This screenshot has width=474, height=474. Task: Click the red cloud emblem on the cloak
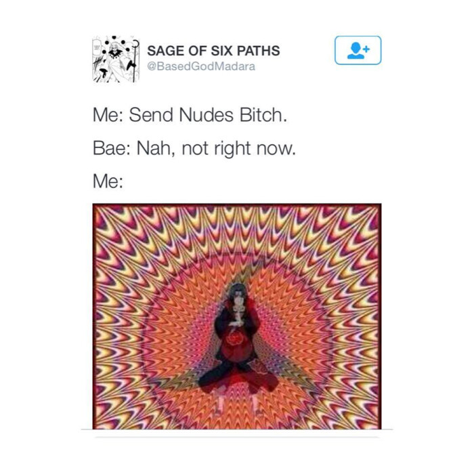pos(234,339)
